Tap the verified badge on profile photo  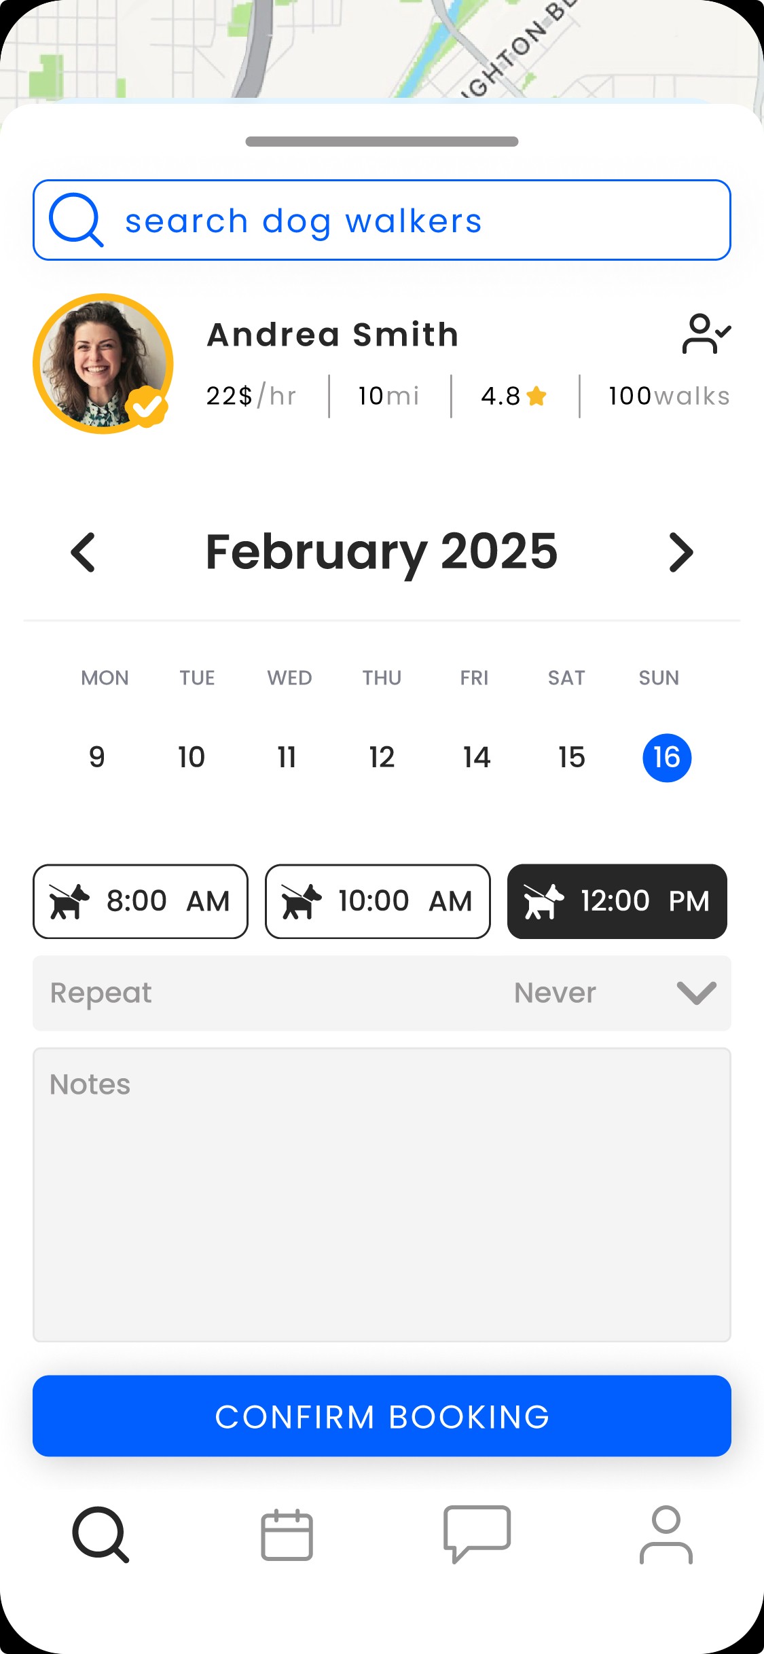[147, 406]
